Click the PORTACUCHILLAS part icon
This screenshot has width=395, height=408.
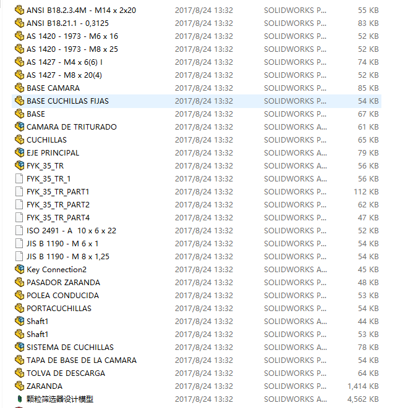[x=19, y=309]
